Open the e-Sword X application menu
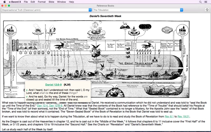211x132 pixels. coord(15,2)
